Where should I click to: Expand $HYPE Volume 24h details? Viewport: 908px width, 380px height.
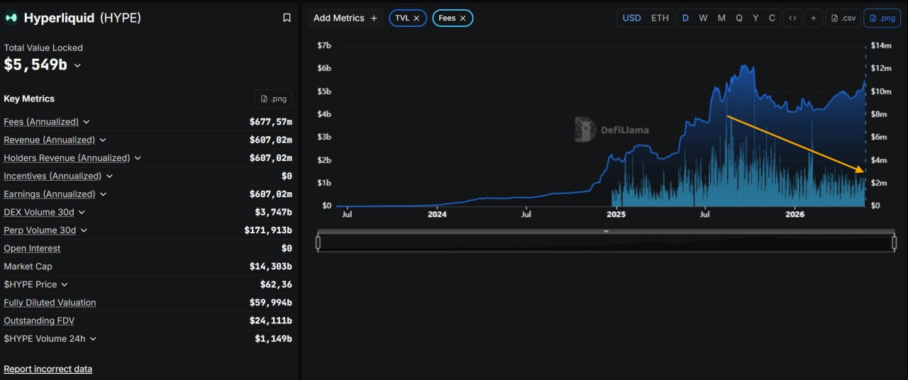pyautogui.click(x=93, y=339)
